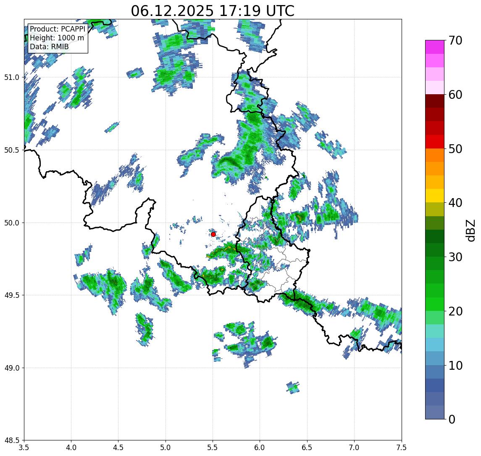Click the longitude axis label 7.0

coord(355,448)
